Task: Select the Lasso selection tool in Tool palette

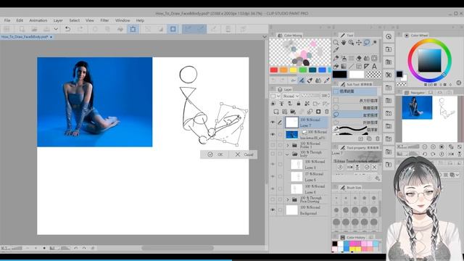Action: tap(367, 43)
